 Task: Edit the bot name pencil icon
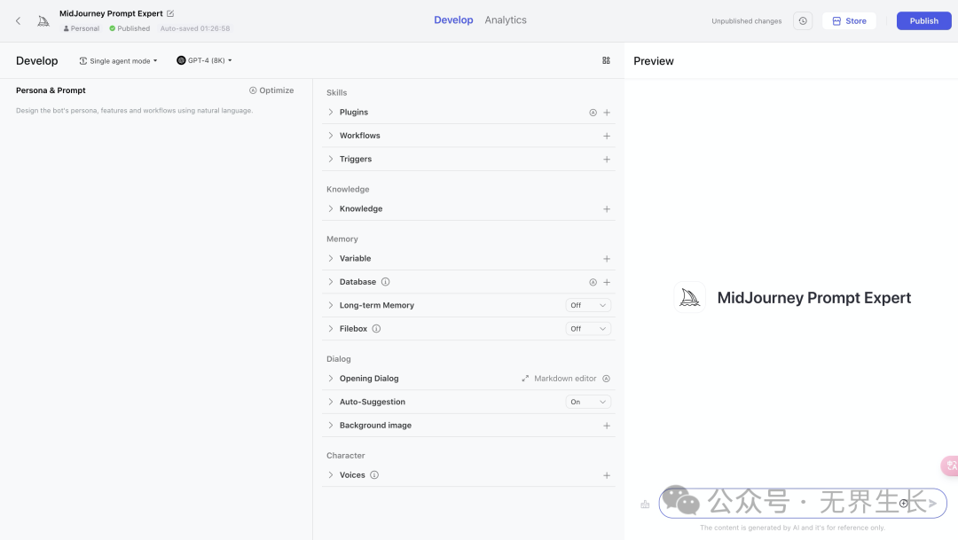(170, 13)
